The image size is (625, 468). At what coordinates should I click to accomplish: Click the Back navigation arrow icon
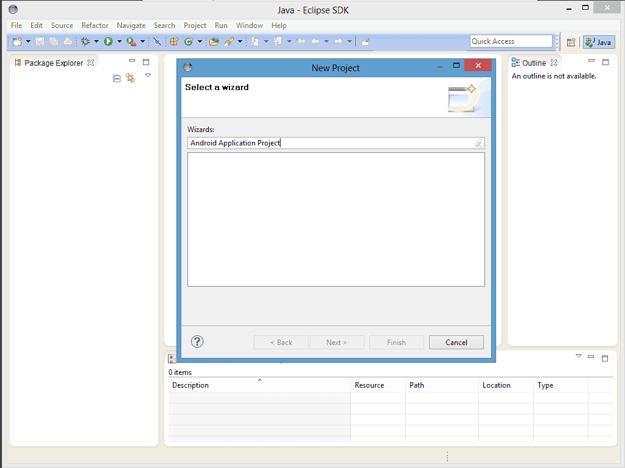[x=315, y=41]
